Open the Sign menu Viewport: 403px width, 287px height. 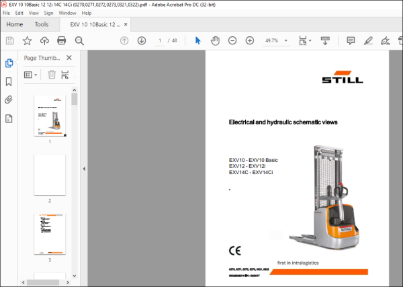(x=48, y=13)
